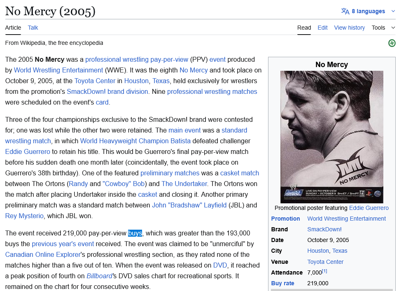Click the highlighted buys word
The width and height of the screenshot is (399, 291).
(135, 233)
